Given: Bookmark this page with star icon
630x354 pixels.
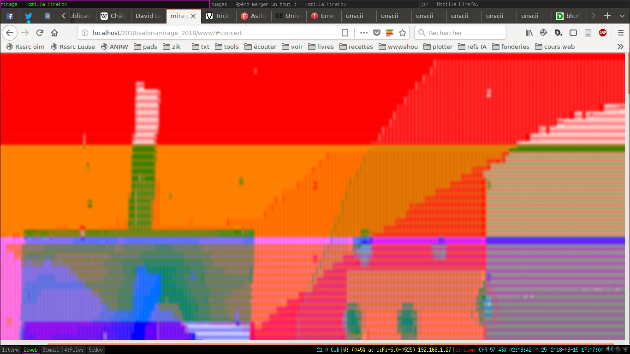Looking at the screenshot, I should 403,33.
